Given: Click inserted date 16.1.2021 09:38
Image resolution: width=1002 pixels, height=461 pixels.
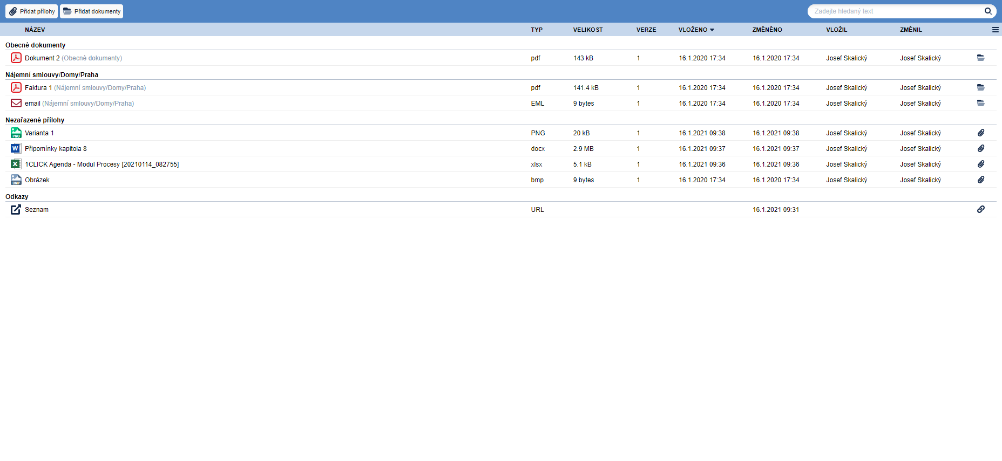Looking at the screenshot, I should tap(702, 133).
